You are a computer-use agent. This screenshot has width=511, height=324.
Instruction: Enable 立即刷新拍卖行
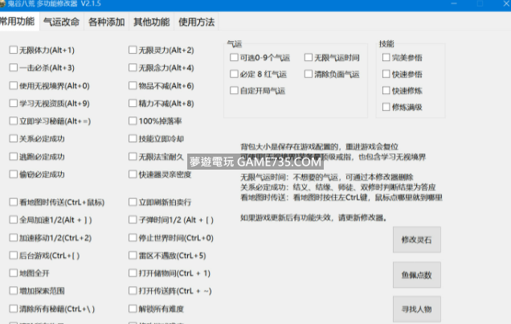point(133,202)
